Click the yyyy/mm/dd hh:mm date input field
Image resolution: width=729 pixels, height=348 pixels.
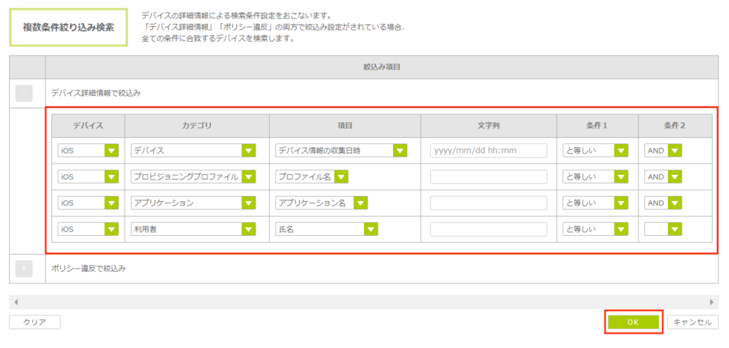point(488,151)
